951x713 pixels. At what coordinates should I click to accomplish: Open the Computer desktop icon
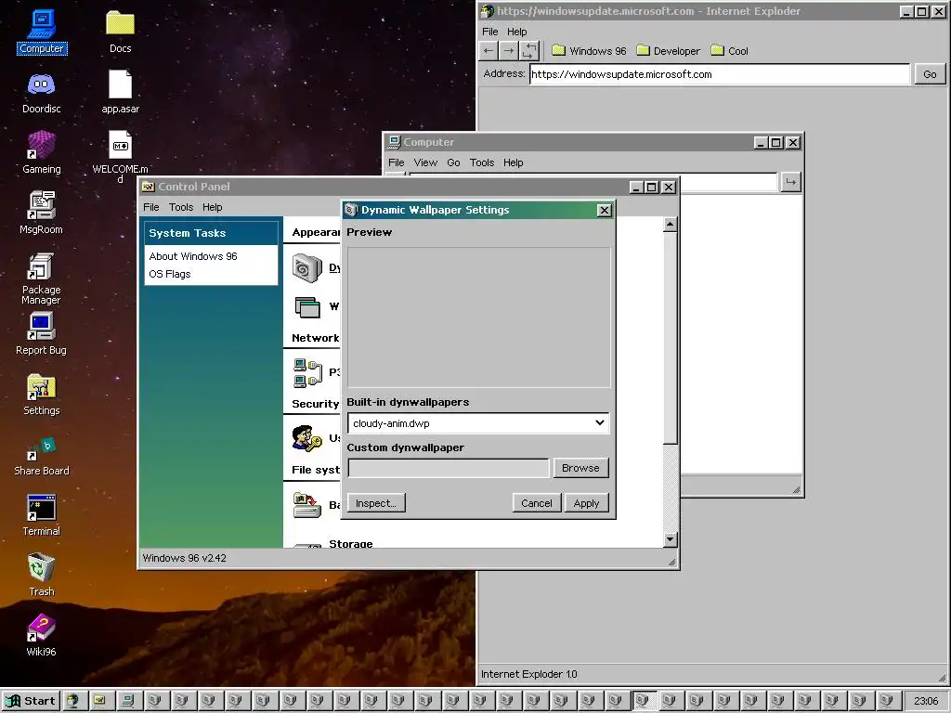(41, 32)
